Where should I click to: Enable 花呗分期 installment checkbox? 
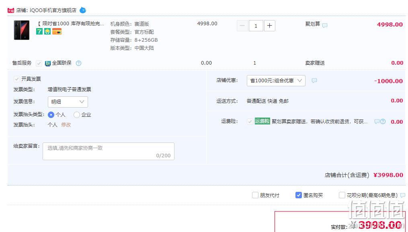coord(342,195)
